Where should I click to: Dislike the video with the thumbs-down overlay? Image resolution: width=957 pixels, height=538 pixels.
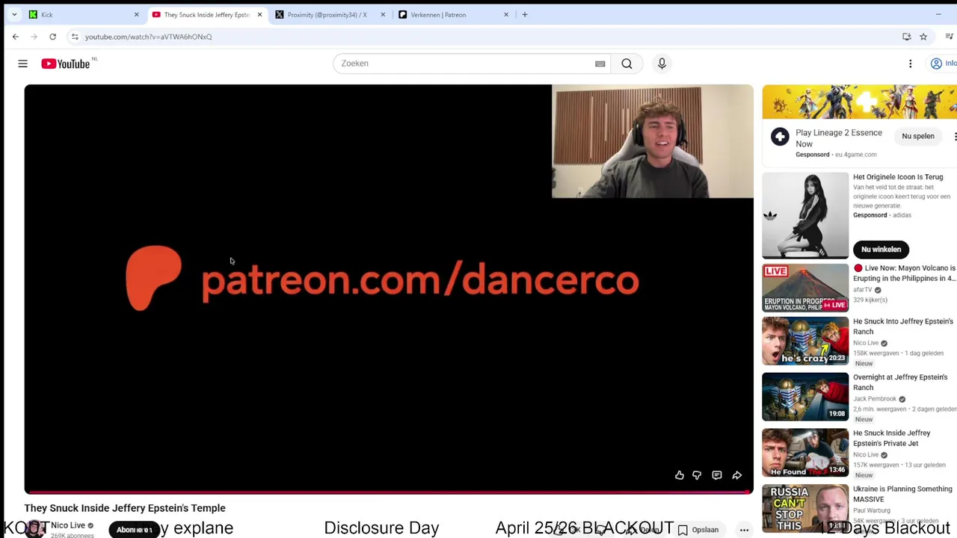[697, 475]
